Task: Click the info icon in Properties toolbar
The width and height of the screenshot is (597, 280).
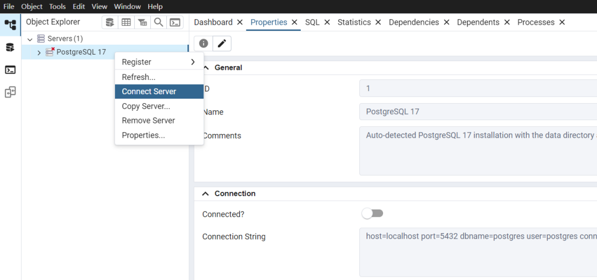Action: tap(203, 44)
